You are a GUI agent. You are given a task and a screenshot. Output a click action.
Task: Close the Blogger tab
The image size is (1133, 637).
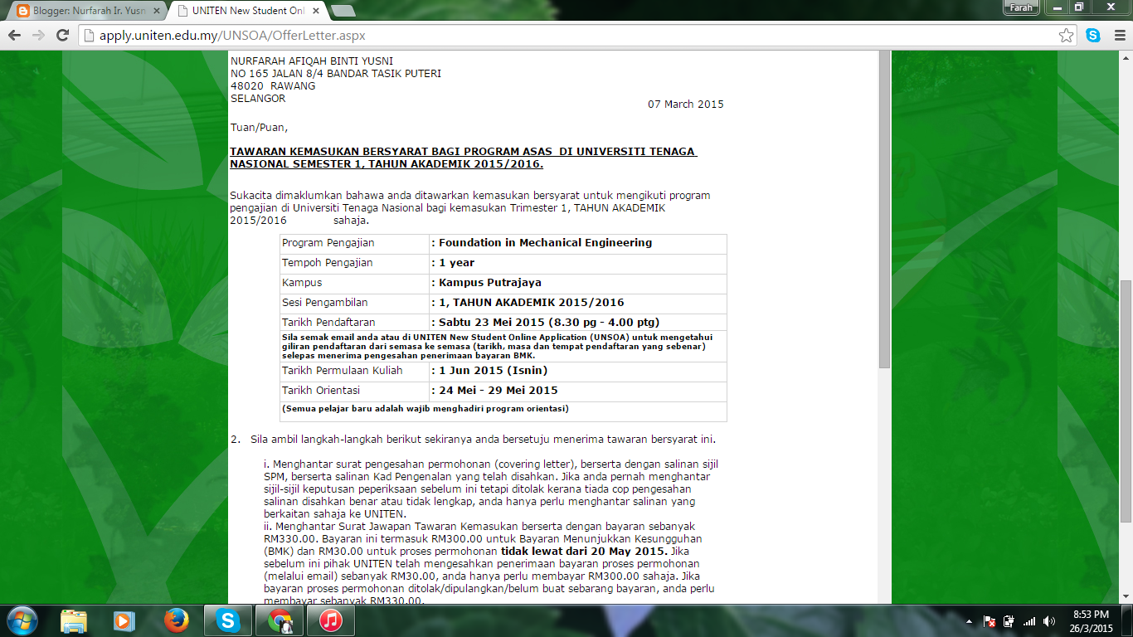click(x=156, y=11)
